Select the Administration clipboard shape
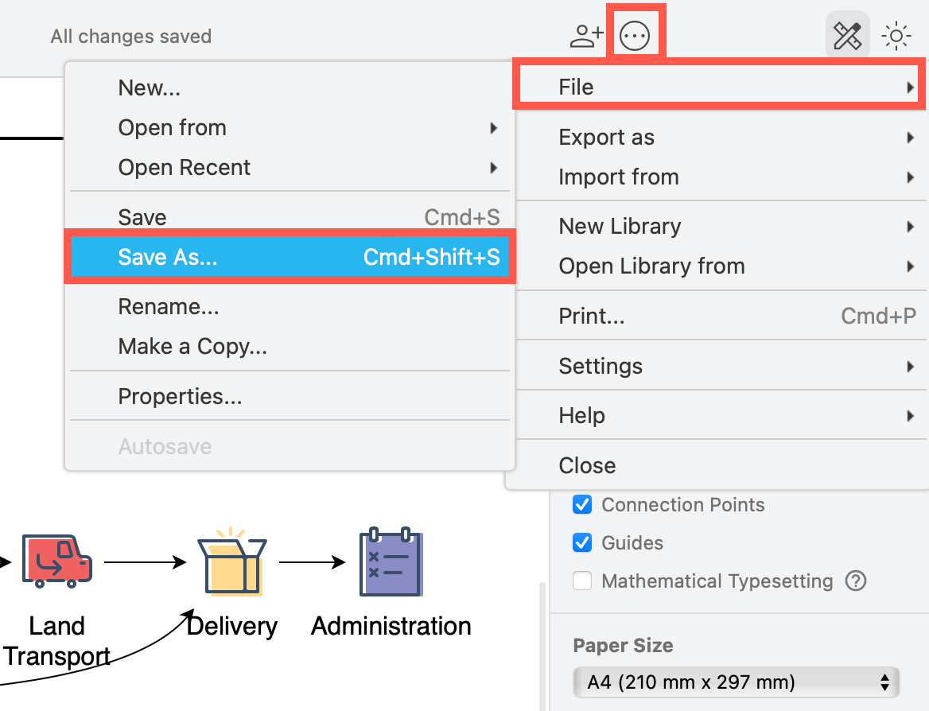The image size is (929, 711). pyautogui.click(x=390, y=561)
